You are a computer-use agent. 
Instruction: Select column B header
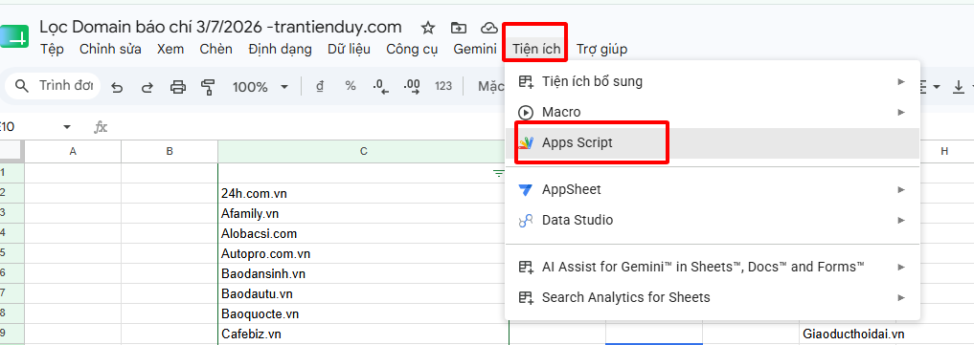pos(170,151)
